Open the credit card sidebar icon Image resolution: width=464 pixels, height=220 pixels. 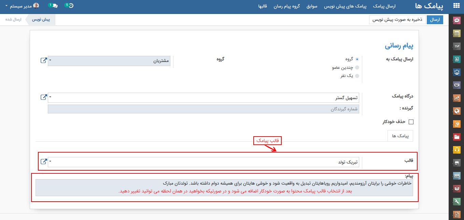457,176
